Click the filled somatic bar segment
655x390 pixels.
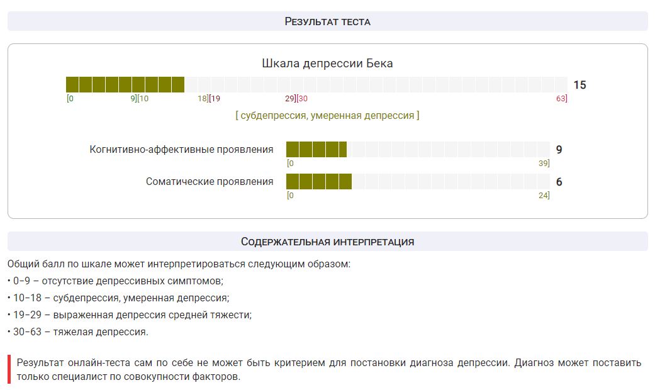pos(318,182)
